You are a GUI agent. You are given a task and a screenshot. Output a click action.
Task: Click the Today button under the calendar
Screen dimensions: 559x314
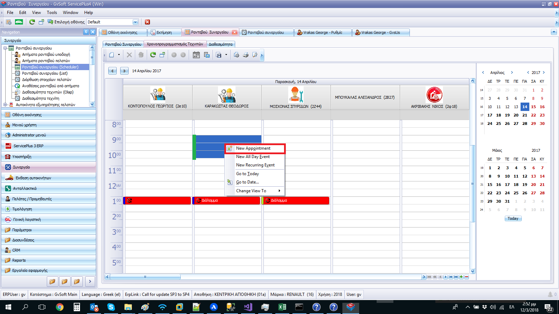pyautogui.click(x=513, y=218)
